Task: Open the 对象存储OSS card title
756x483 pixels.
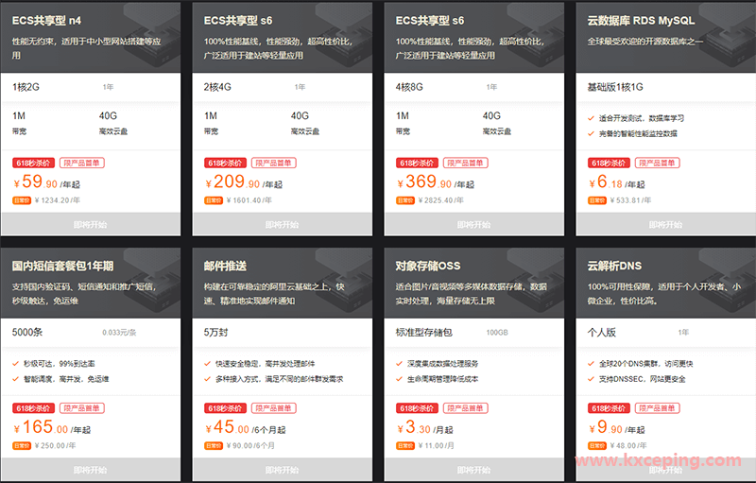Action: (x=428, y=267)
